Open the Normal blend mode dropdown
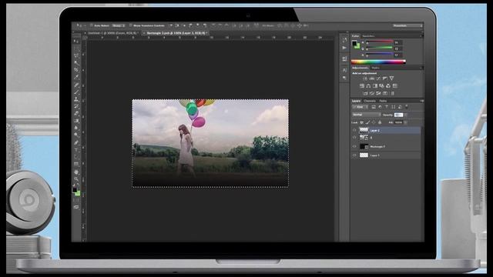The width and height of the screenshot is (493, 277). pyautogui.click(x=367, y=115)
